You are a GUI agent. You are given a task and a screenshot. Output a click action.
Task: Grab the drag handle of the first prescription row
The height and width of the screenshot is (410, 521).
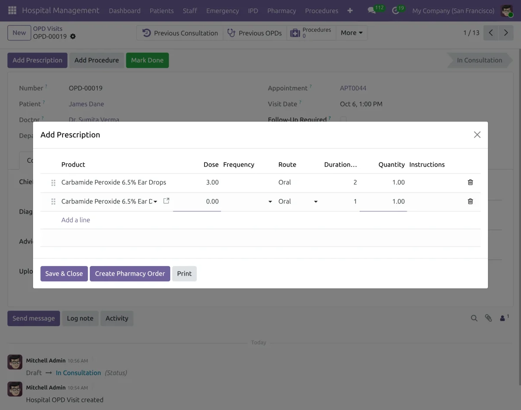53,183
